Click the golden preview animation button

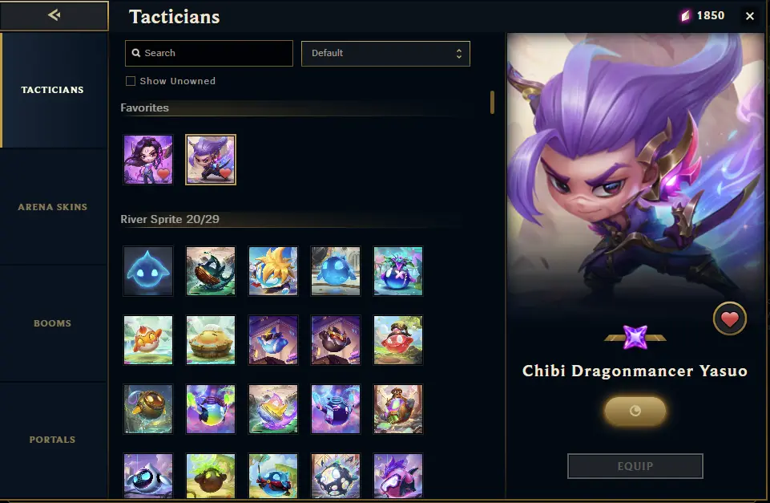[635, 411]
